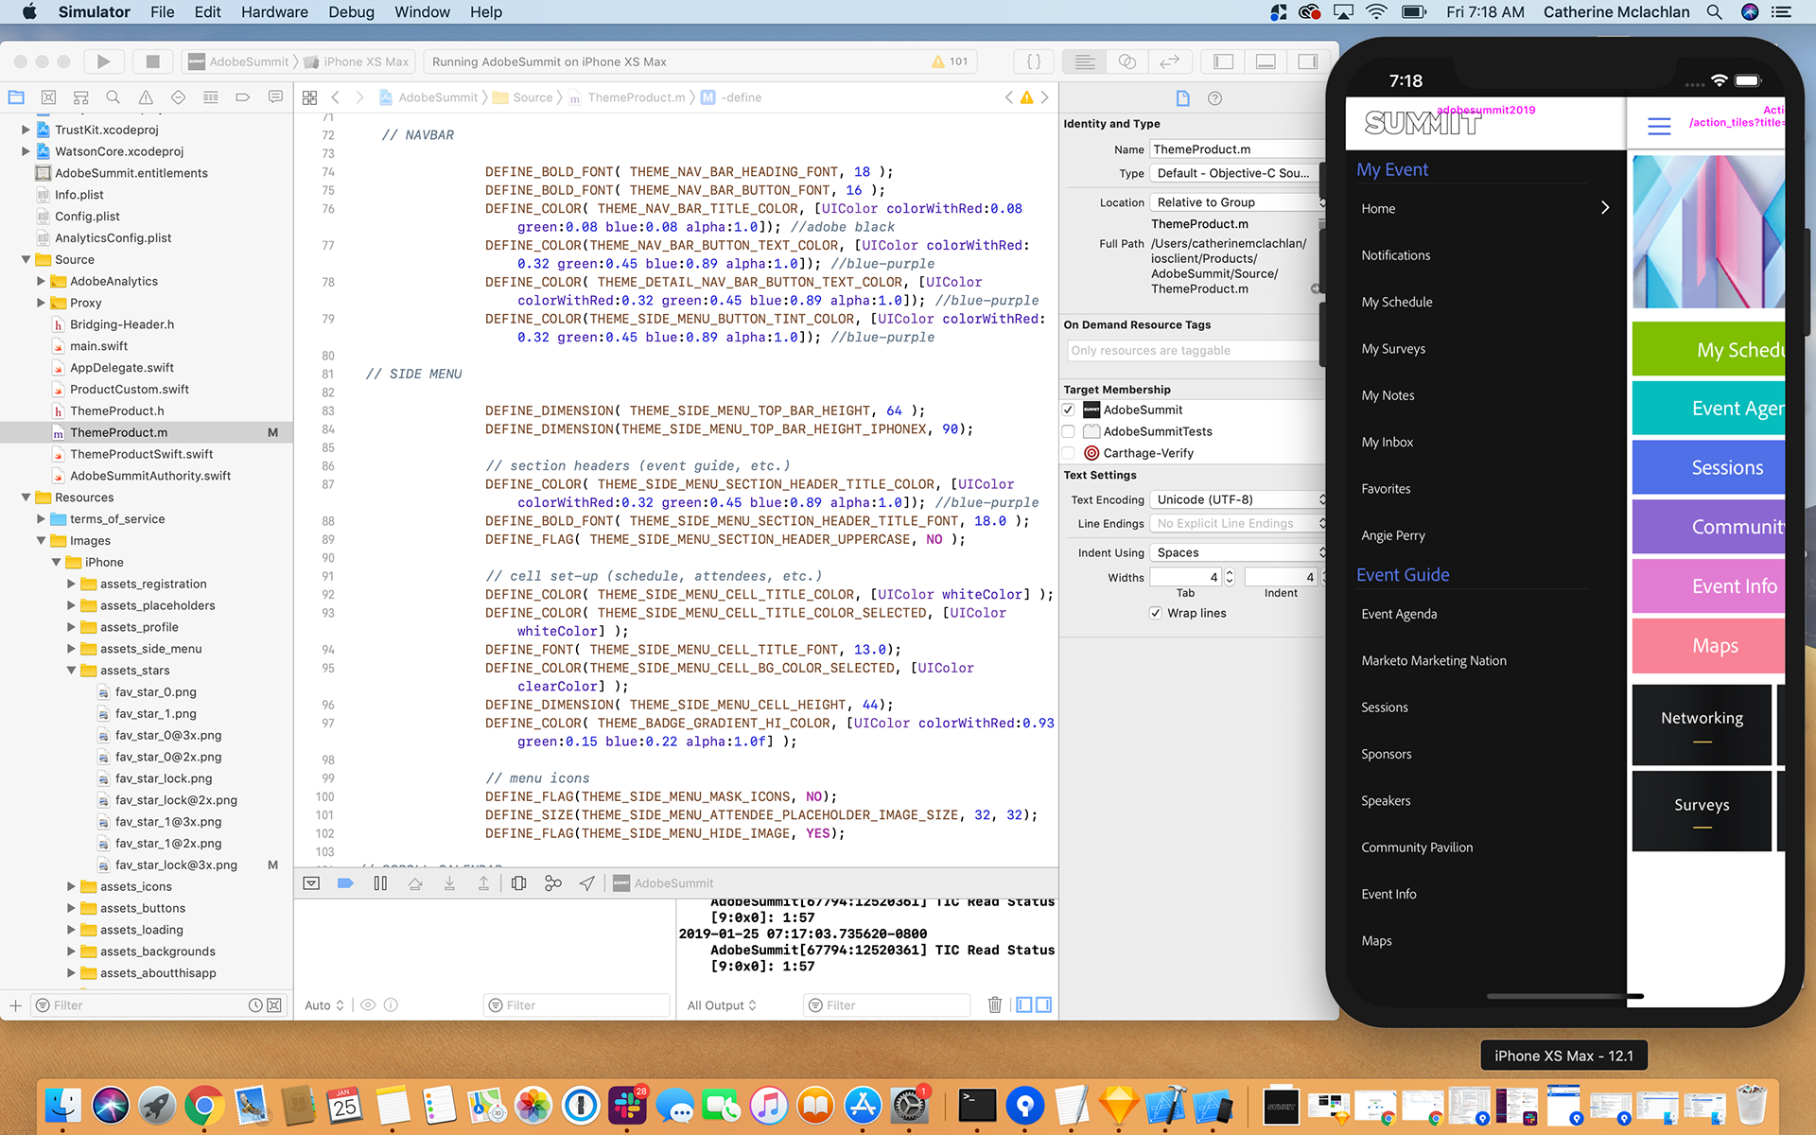Image resolution: width=1816 pixels, height=1135 pixels.
Task: Collapse the assets_stars folder
Action: point(71,671)
